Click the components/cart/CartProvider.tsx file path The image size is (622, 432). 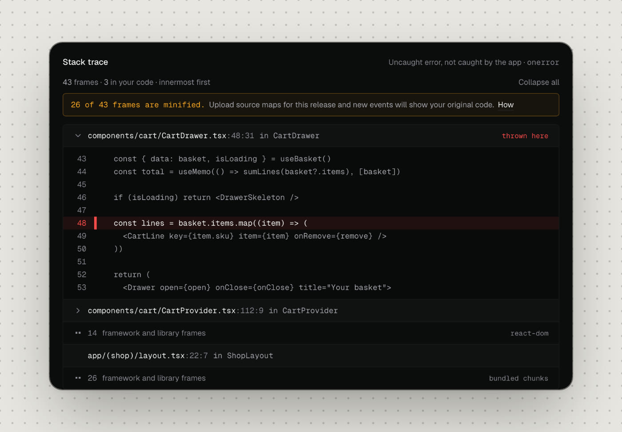tap(162, 311)
